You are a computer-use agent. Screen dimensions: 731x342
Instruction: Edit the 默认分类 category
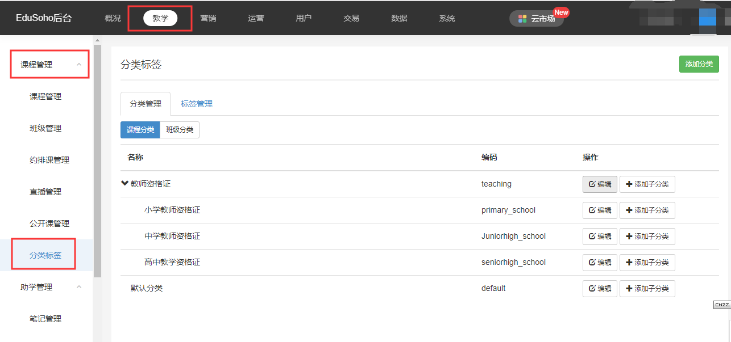600,289
